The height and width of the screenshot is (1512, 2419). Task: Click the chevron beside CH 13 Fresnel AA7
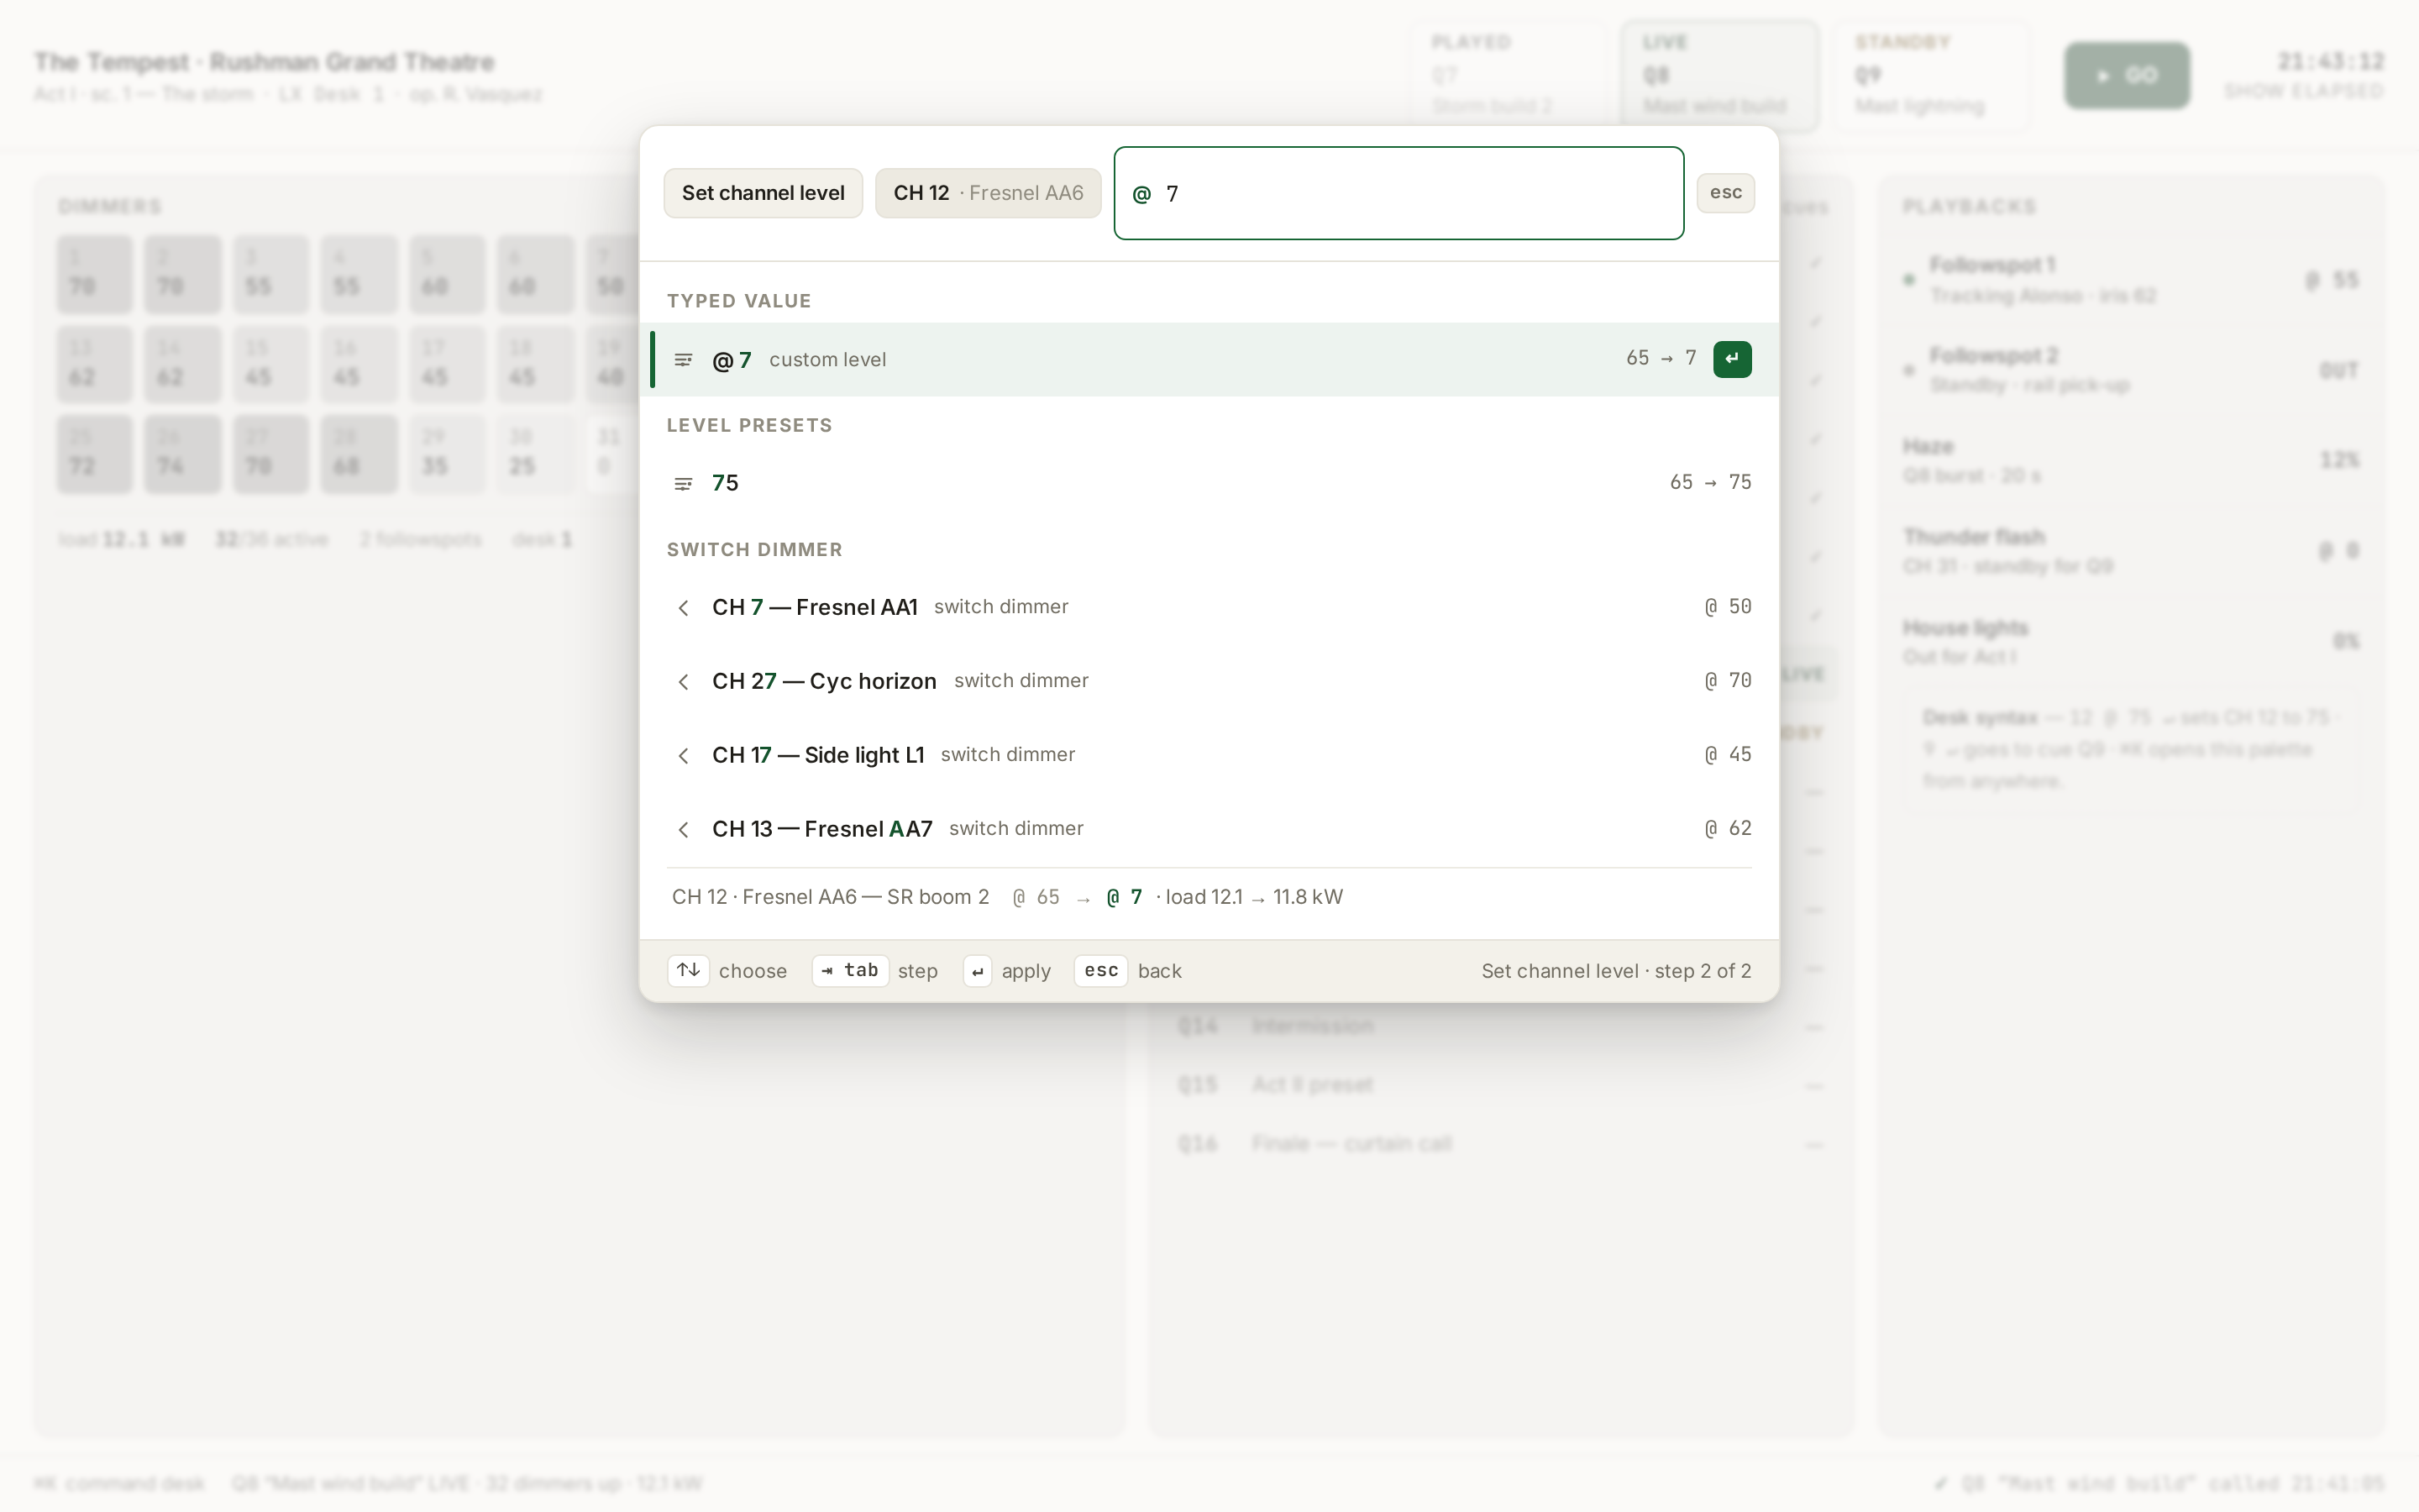pos(683,830)
